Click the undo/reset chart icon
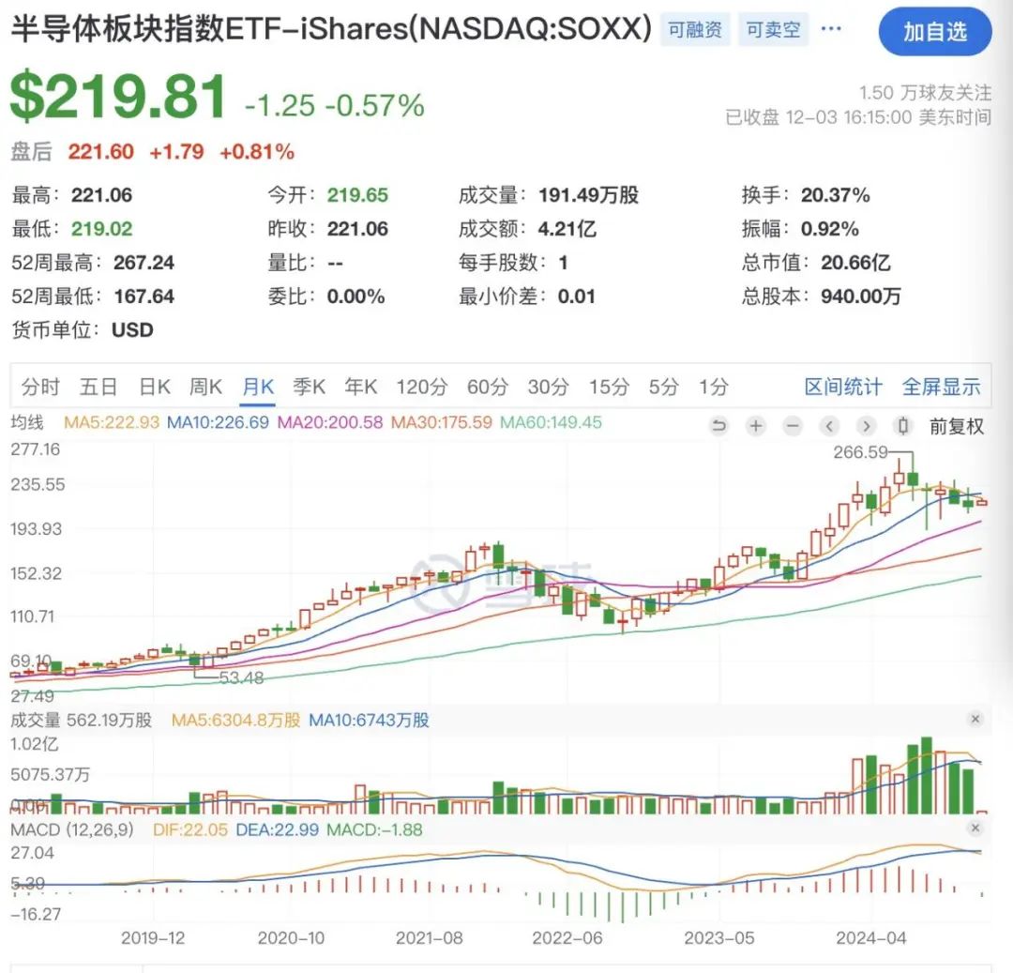The height and width of the screenshot is (973, 1013). [x=718, y=426]
